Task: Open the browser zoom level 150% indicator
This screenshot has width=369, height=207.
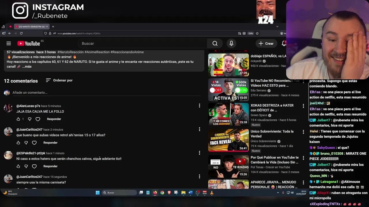Action: (251, 33)
